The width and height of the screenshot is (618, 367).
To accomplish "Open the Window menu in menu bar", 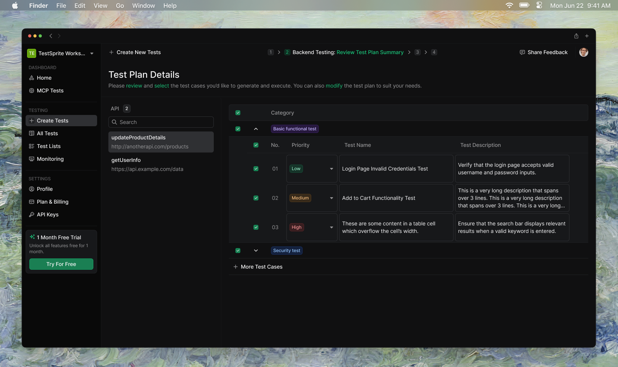I will coord(143,6).
